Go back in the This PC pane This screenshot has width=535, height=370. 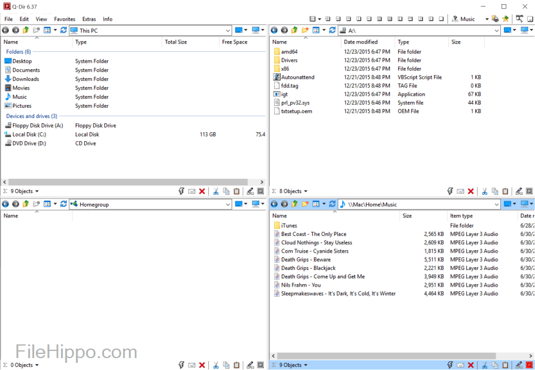[x=5, y=30]
